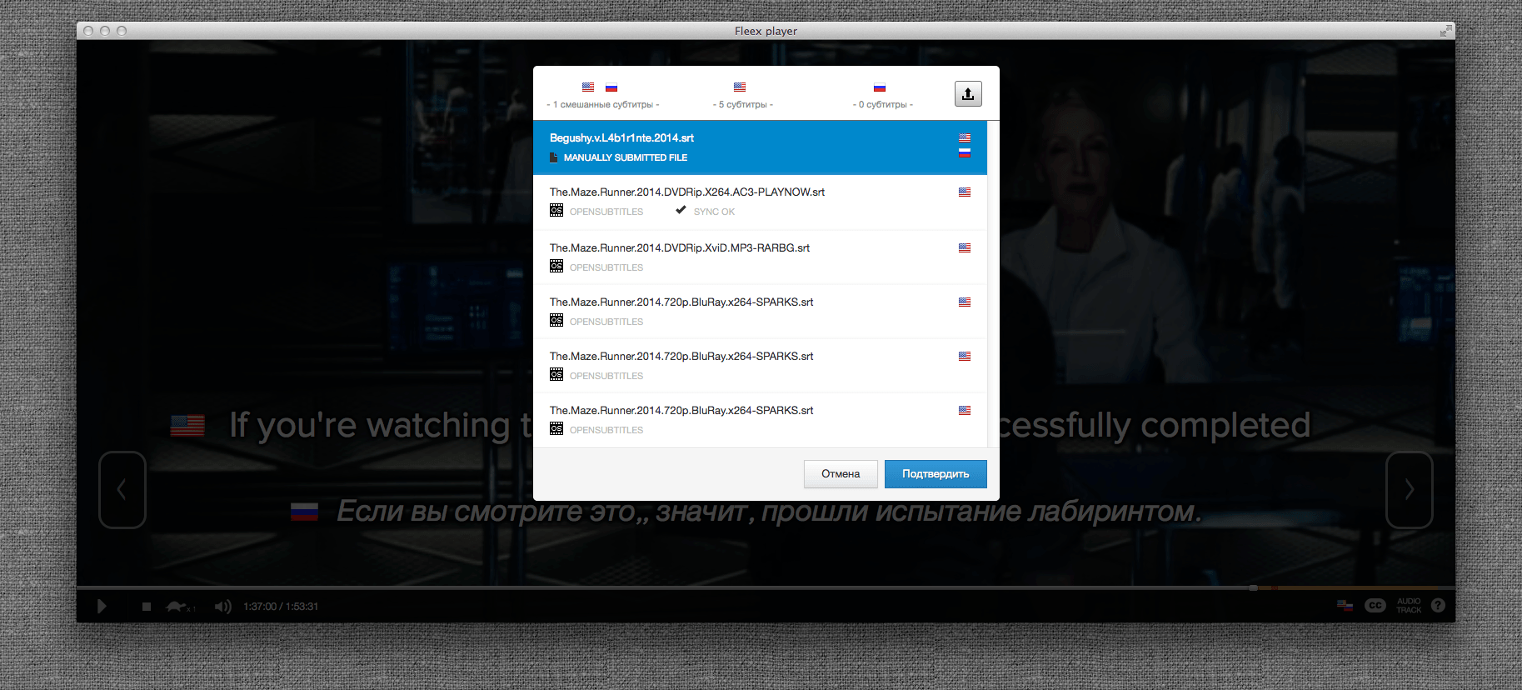Open the 0 Russian subtitles tab
1522x690 pixels.
(882, 96)
